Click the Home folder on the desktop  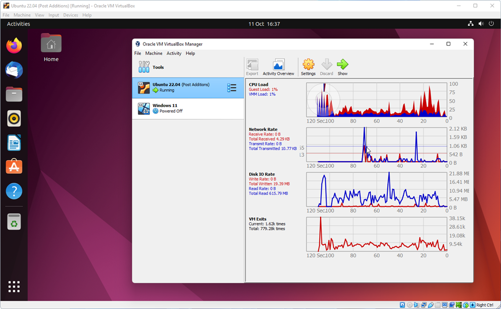[x=51, y=48]
